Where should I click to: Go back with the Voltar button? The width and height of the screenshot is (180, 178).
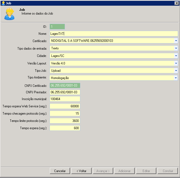81,171
